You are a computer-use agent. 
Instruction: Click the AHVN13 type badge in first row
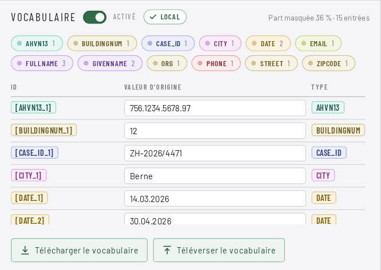[x=328, y=107]
